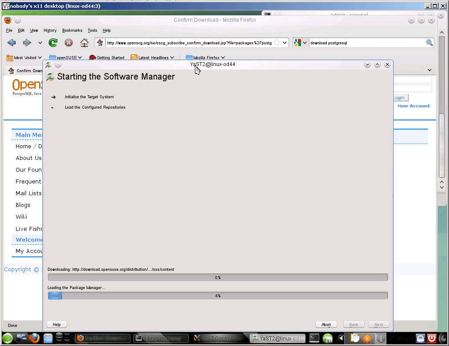This screenshot has height=346, width=449.
Task: Click site identity icon in URL bar
Action: click(100, 43)
